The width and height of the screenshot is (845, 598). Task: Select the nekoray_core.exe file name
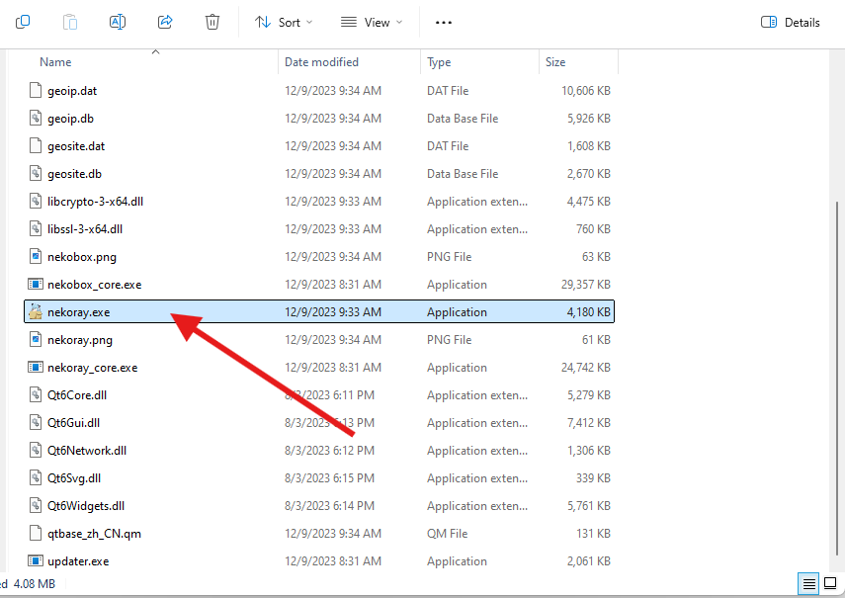point(93,368)
